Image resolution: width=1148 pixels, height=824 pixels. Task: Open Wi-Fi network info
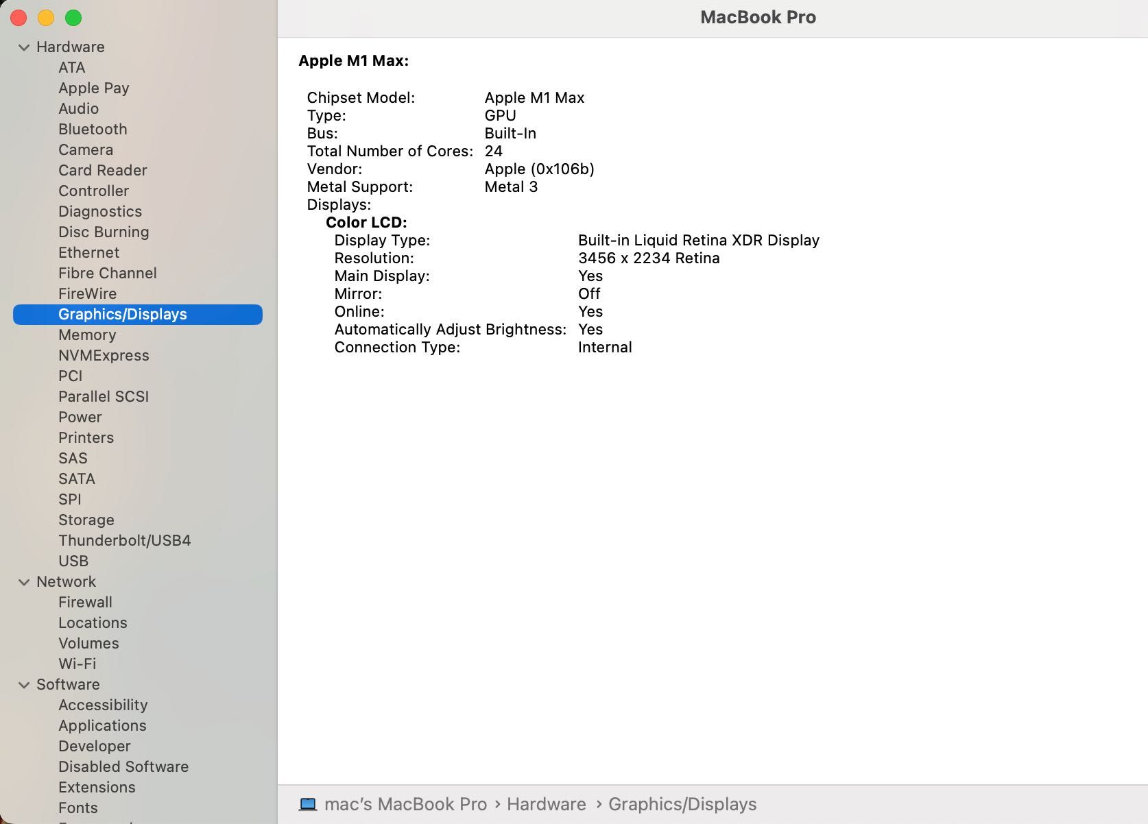coord(77,664)
